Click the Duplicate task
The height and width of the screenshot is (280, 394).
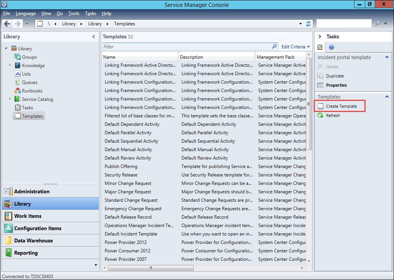(x=335, y=76)
